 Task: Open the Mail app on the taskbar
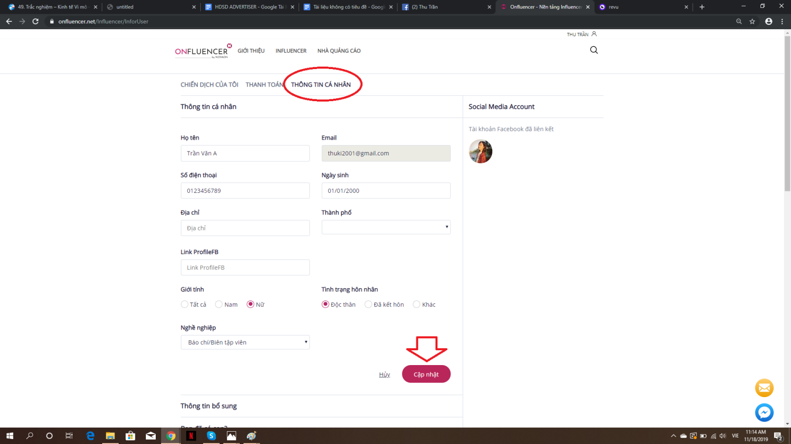tap(151, 436)
